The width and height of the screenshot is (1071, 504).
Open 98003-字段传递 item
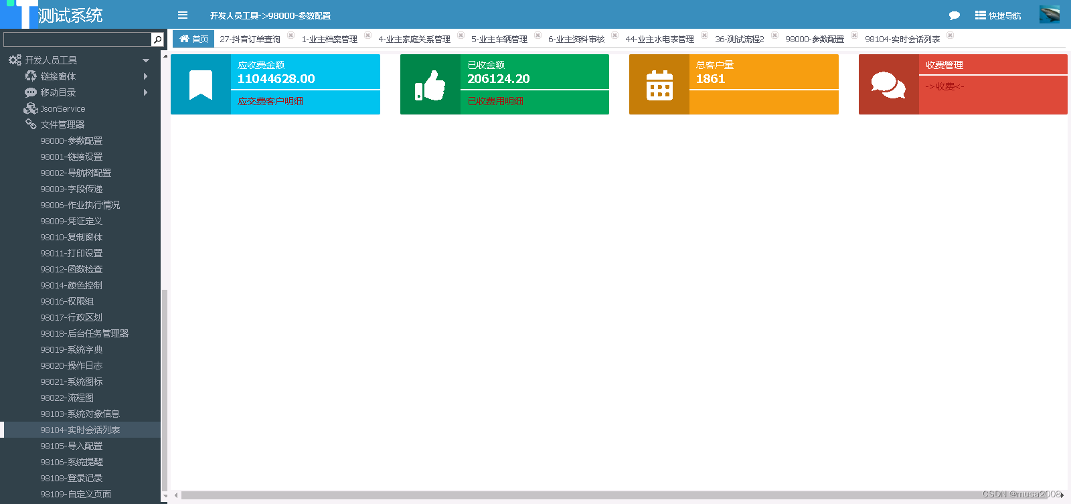72,189
